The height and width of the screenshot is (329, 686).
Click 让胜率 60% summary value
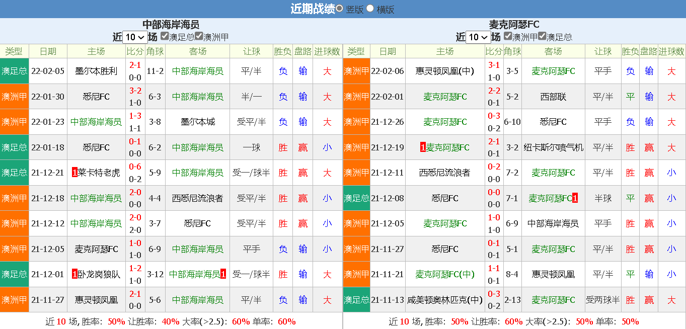coord(514,321)
